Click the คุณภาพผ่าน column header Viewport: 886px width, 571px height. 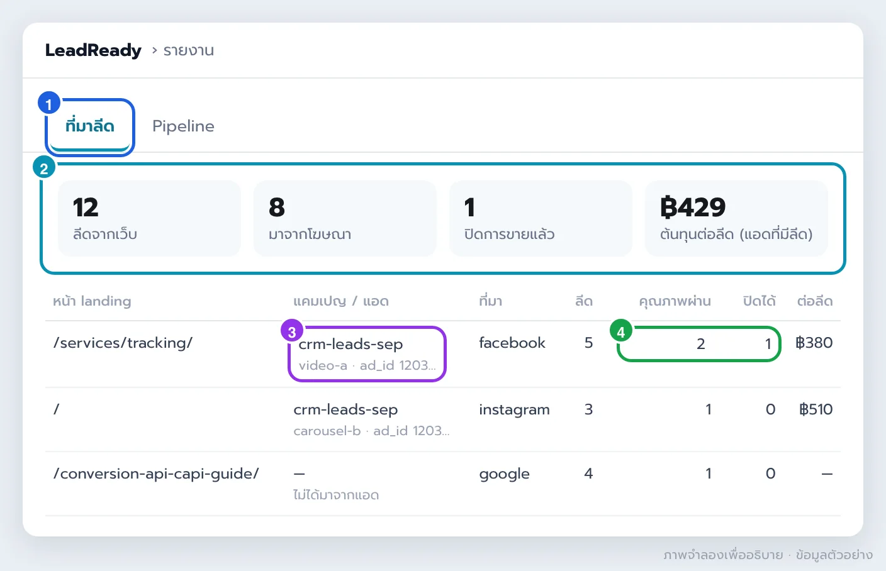675,301
